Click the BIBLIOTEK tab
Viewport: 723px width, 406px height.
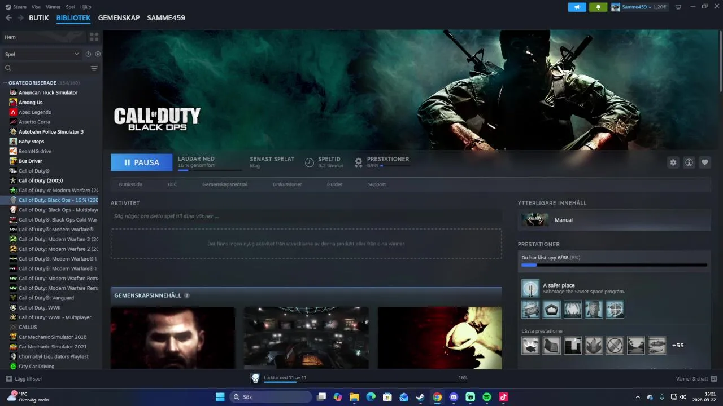coord(73,18)
